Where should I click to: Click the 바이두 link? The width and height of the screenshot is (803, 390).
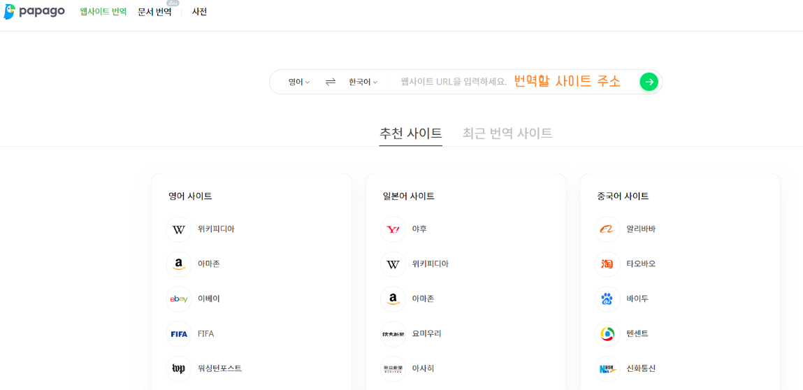pyautogui.click(x=637, y=299)
